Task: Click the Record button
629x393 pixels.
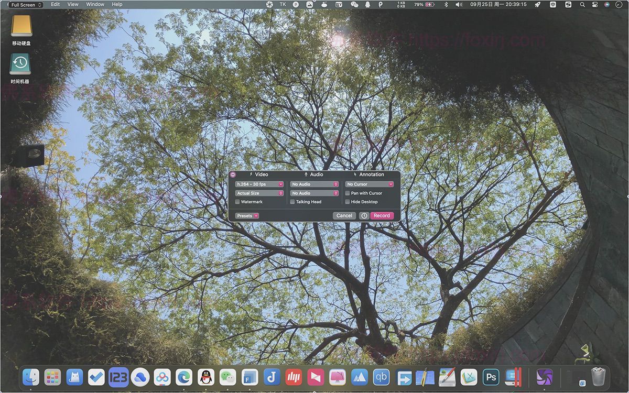Action: coord(382,215)
